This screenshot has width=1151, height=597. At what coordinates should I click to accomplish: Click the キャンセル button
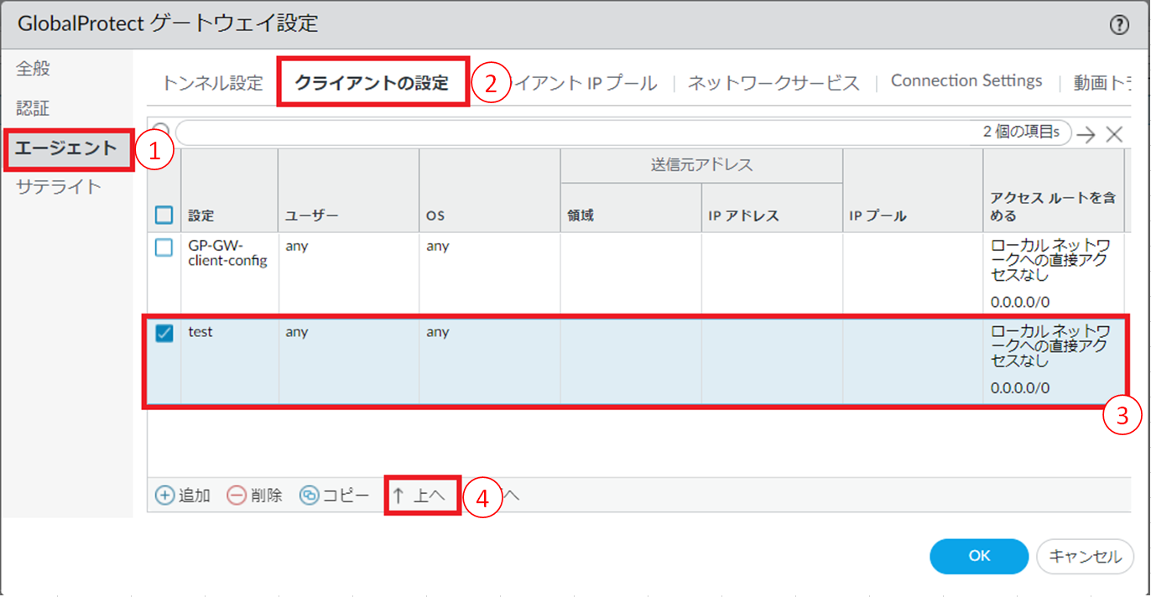(x=1085, y=555)
